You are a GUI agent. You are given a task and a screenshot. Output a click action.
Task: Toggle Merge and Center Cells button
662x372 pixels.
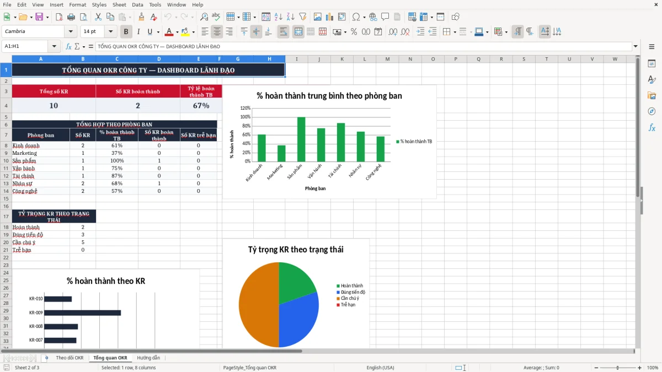coord(298,32)
